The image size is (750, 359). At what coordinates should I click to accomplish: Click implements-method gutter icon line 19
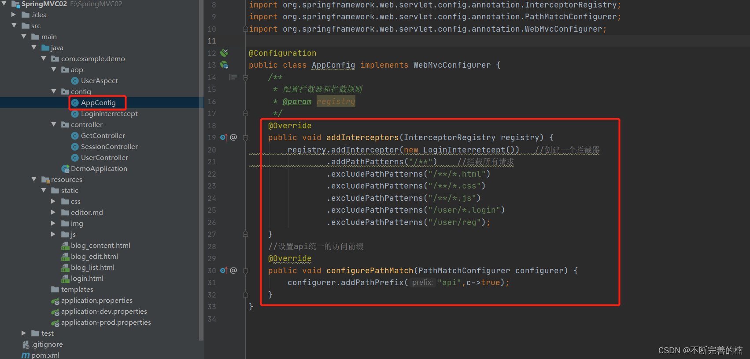pyautogui.click(x=224, y=137)
